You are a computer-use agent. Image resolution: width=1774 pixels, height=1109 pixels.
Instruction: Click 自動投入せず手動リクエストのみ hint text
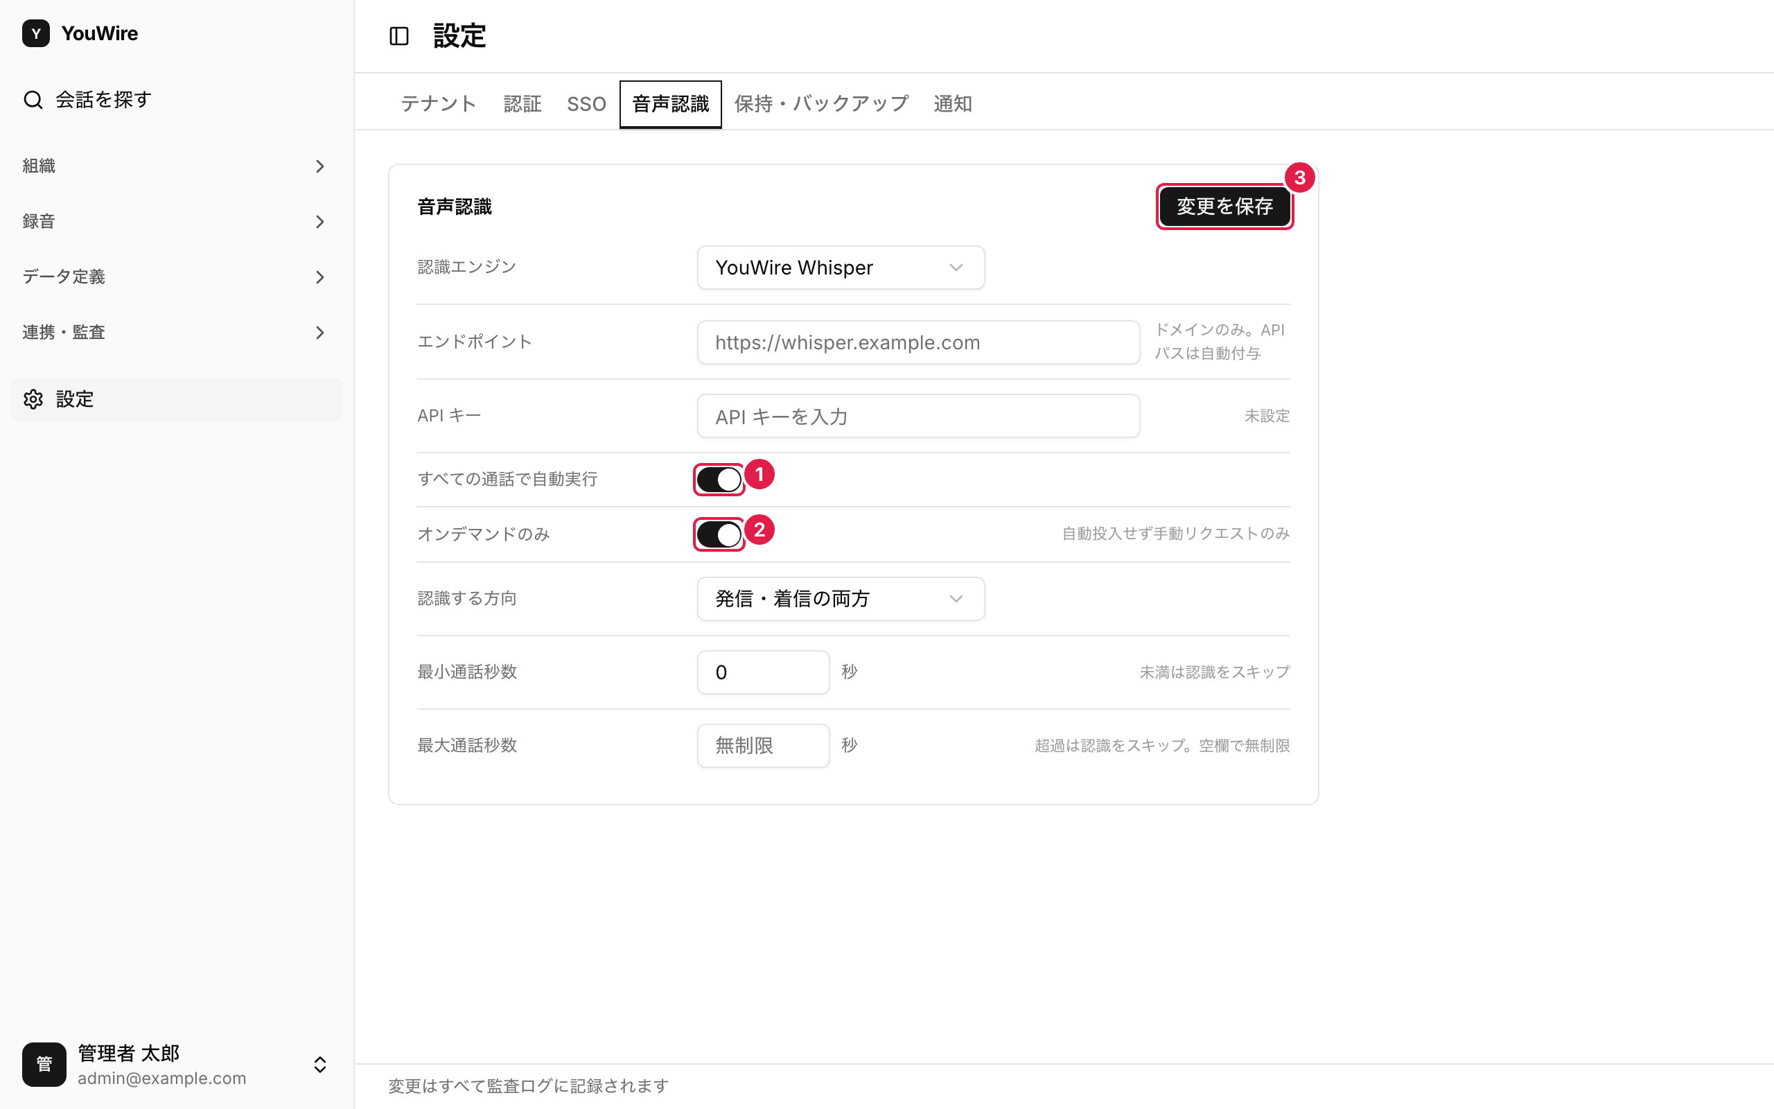1176,533
